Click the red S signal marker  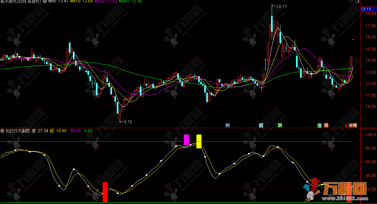pos(346,125)
